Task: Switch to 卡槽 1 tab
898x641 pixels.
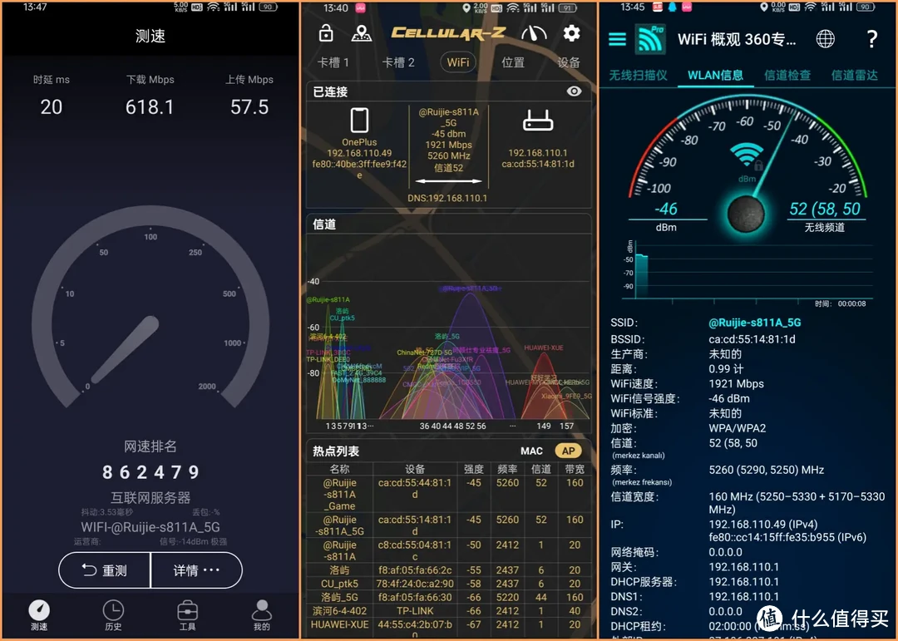Action: pos(333,62)
